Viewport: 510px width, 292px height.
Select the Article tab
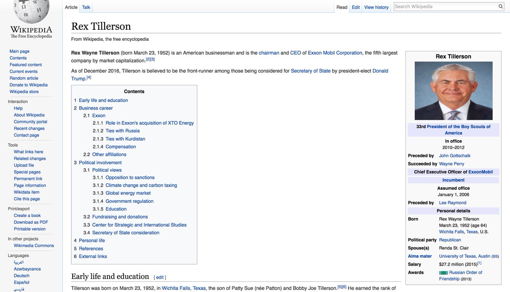click(71, 7)
